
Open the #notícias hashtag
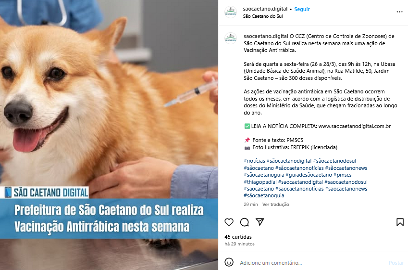click(x=254, y=161)
